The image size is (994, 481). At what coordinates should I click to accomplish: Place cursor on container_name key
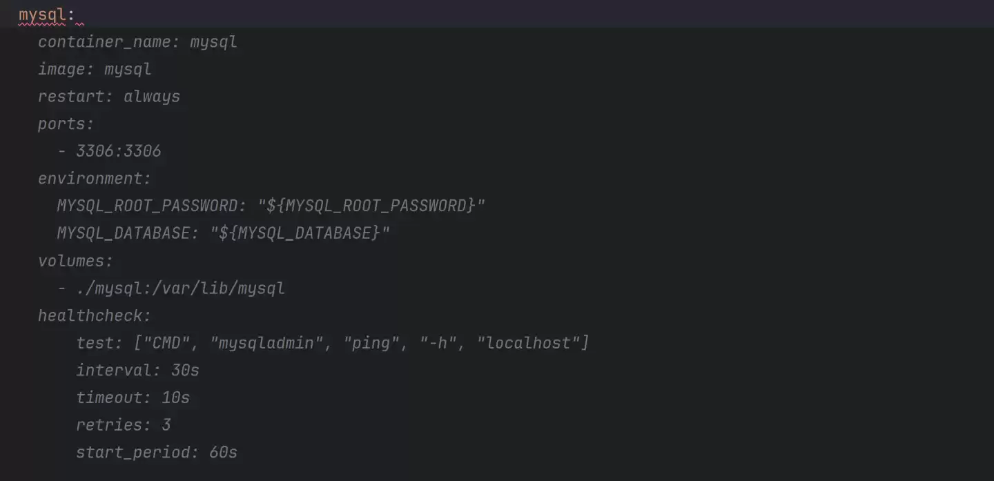pos(104,42)
